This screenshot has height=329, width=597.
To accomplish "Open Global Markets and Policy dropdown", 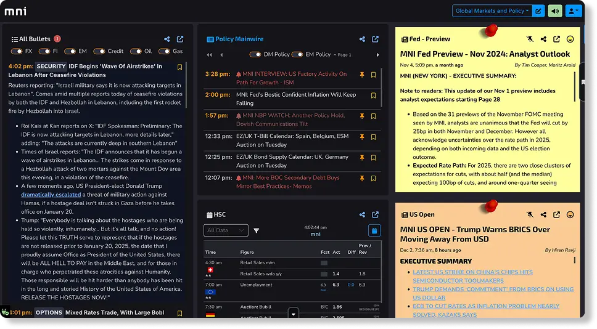I will (x=492, y=11).
